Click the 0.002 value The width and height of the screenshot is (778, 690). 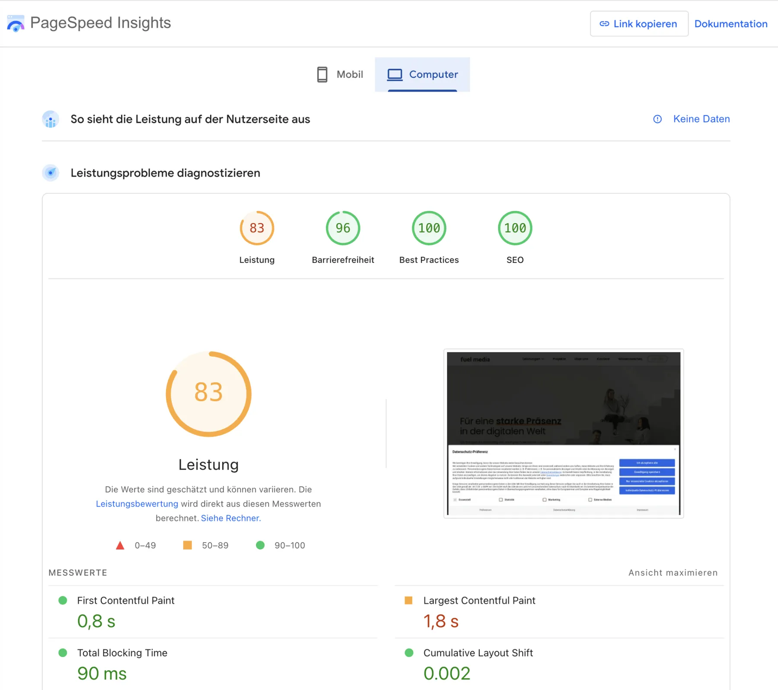446,674
